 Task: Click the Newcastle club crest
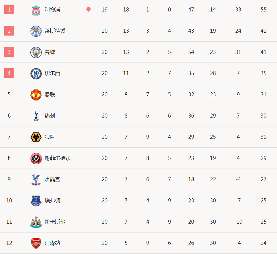[x=36, y=222]
